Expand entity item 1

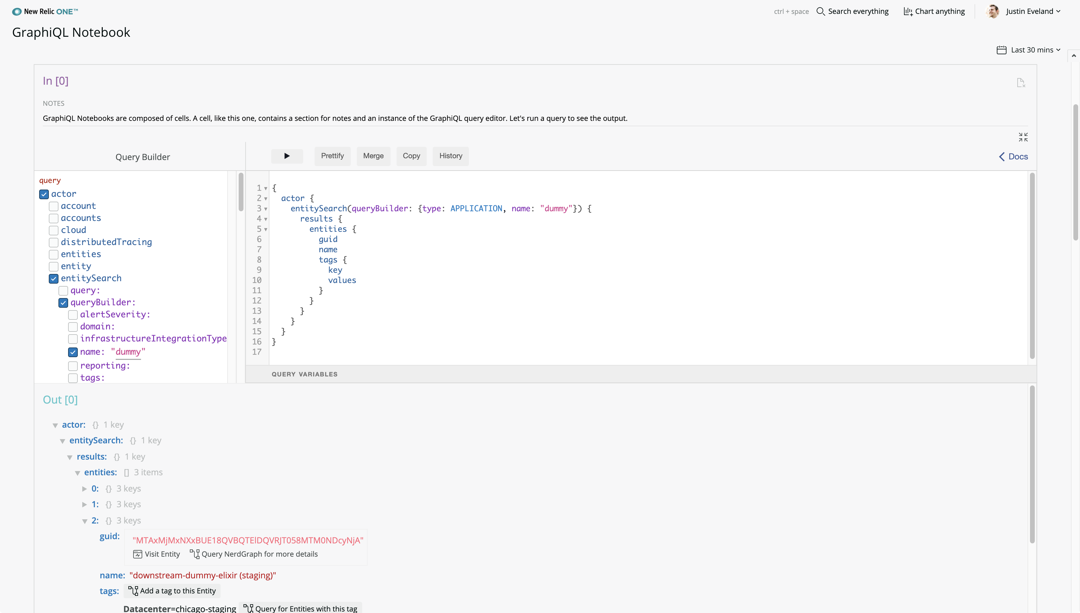pos(85,505)
